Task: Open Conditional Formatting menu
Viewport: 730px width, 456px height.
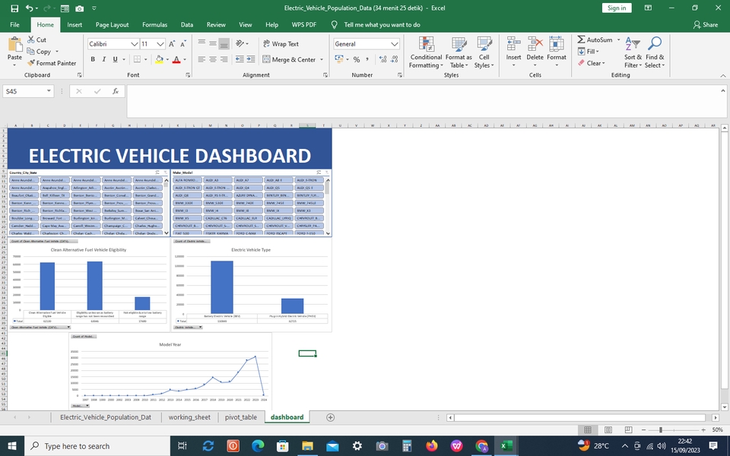Action: point(426,52)
